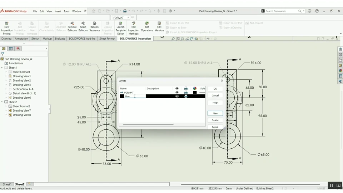Switch to the Sheet Format tab
This screenshot has height=193, width=343.
click(107, 39)
